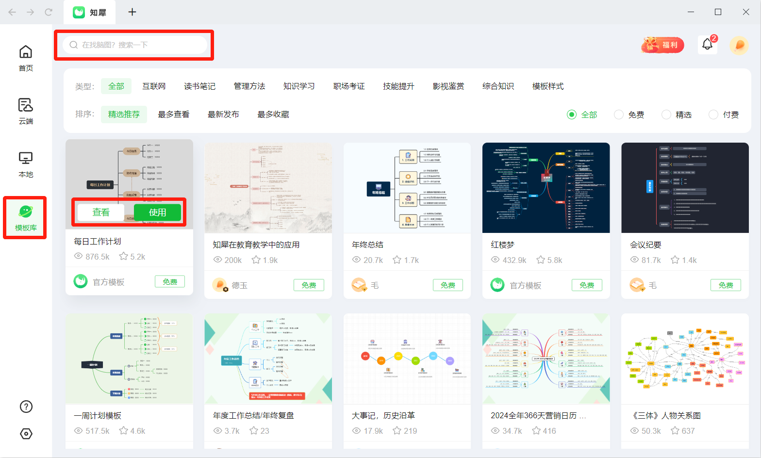Screen dimensions: 761x458
Task: Filter by 读书笔记 category
Action: 200,86
